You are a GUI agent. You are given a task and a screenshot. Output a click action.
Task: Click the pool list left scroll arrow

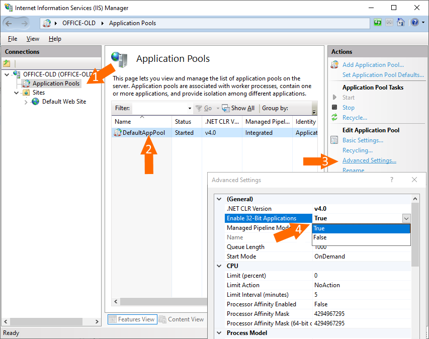pos(116,301)
